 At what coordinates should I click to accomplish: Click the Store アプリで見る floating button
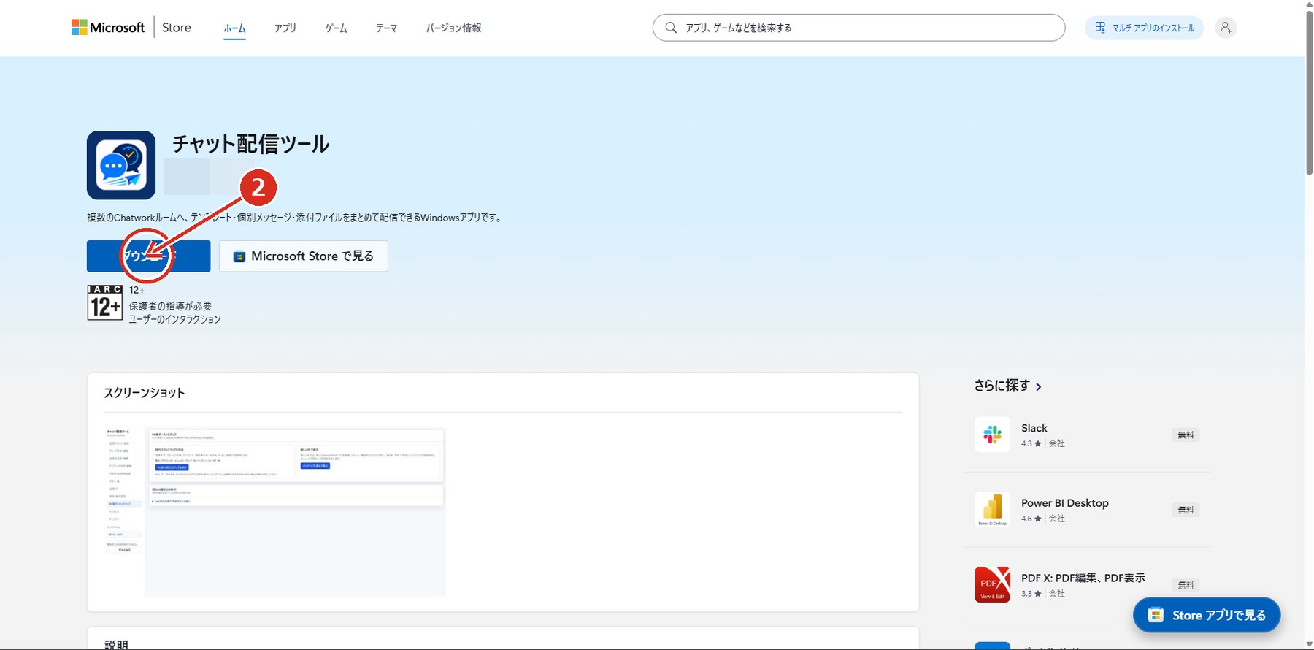point(1207,615)
